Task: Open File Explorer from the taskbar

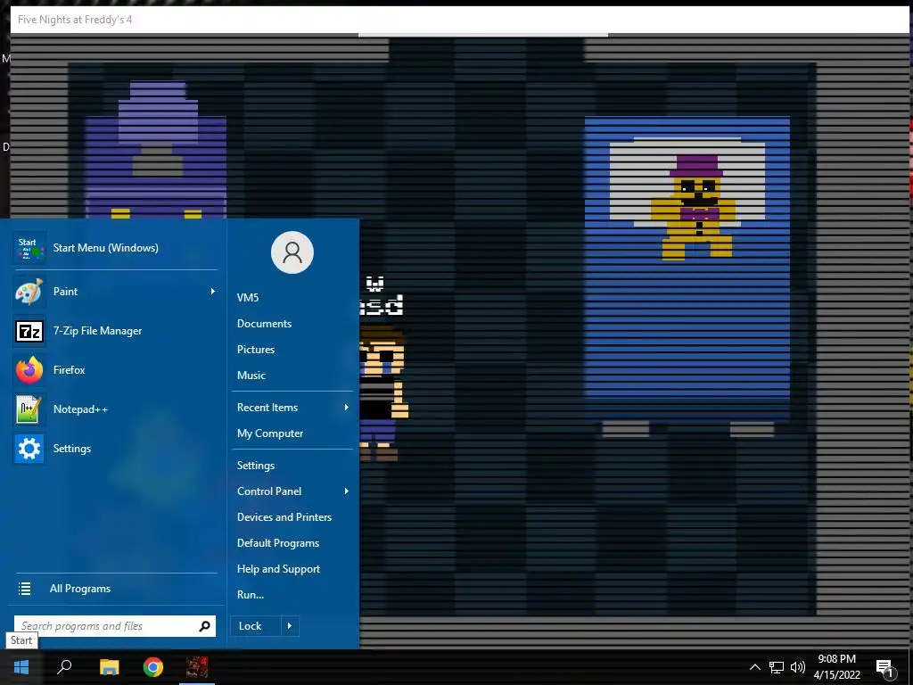Action: 109,667
